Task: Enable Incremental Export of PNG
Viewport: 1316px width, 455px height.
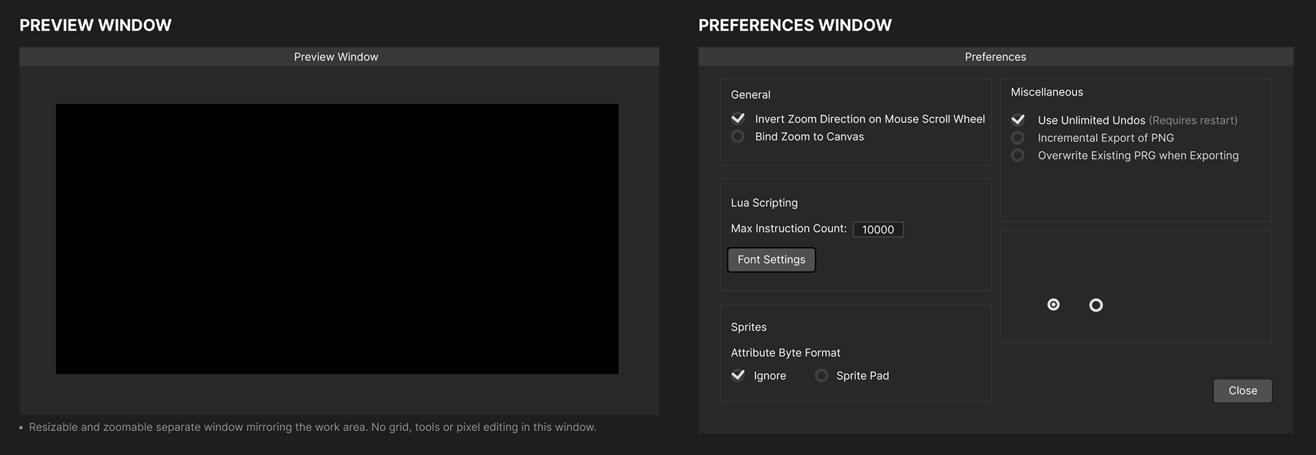Action: 1018,138
